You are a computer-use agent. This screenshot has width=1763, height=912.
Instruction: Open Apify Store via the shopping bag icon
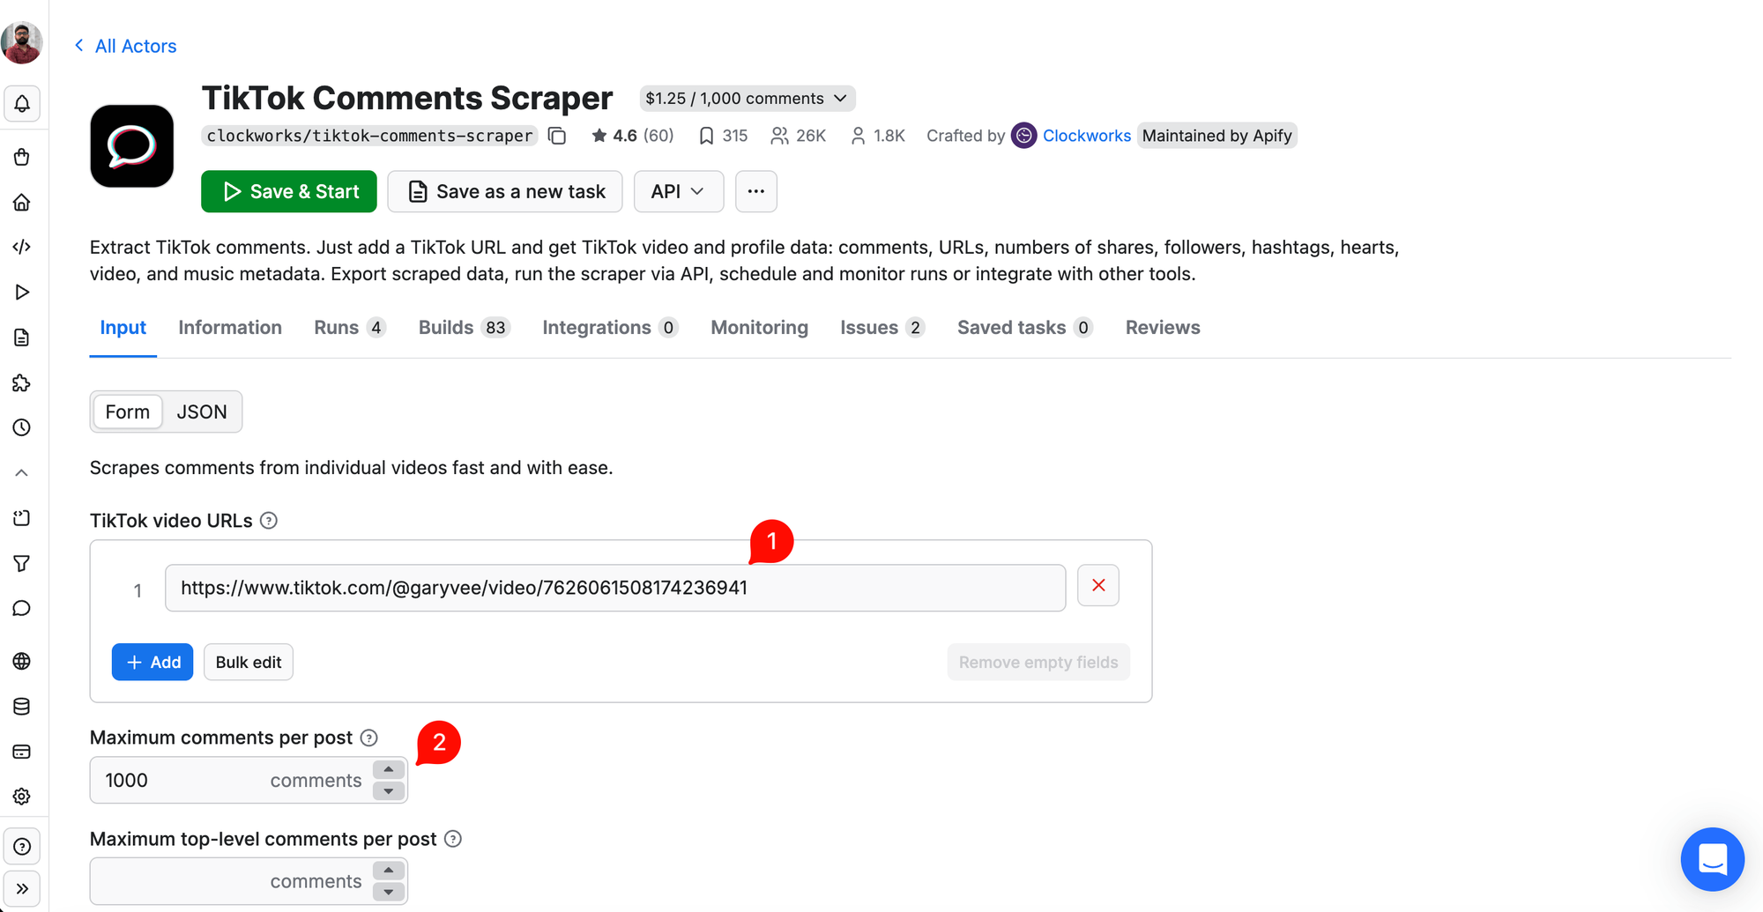pos(23,157)
